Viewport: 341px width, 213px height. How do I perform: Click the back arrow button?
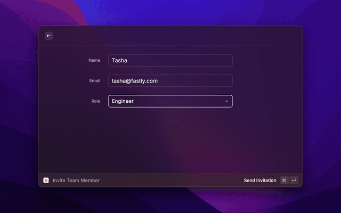48,36
